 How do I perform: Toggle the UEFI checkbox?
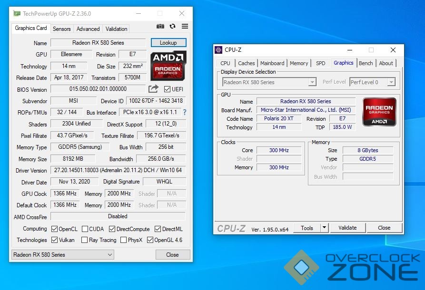[167, 89]
